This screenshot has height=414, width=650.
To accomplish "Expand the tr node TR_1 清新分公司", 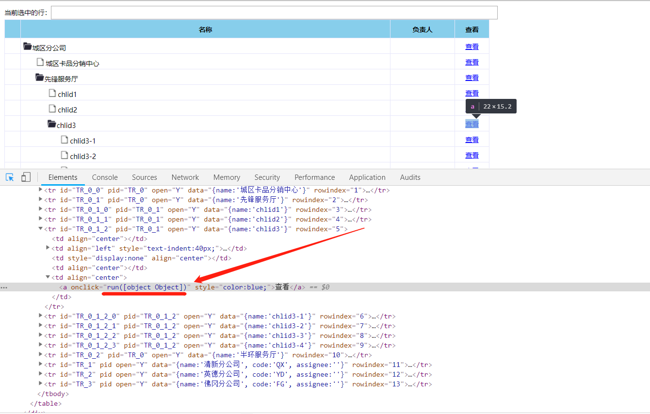I will coord(40,365).
